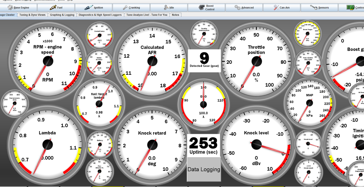Open the Sensors menu
The width and height of the screenshot is (364, 187).
click(x=319, y=7)
